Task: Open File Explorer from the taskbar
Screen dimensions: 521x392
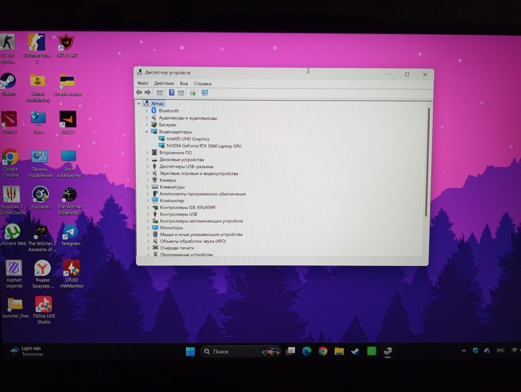Action: (339, 351)
